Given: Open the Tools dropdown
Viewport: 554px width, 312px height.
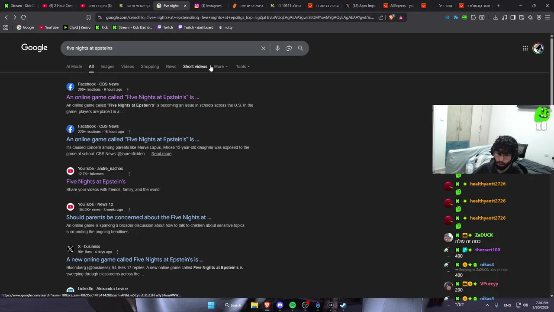Looking at the screenshot, I should (243, 66).
